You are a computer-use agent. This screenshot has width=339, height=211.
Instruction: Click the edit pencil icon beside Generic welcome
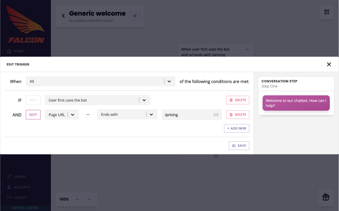pyautogui.click(x=135, y=16)
